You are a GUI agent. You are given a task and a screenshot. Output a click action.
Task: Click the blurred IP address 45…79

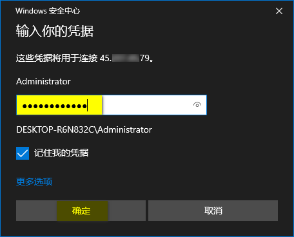pyautogui.click(x=124, y=58)
